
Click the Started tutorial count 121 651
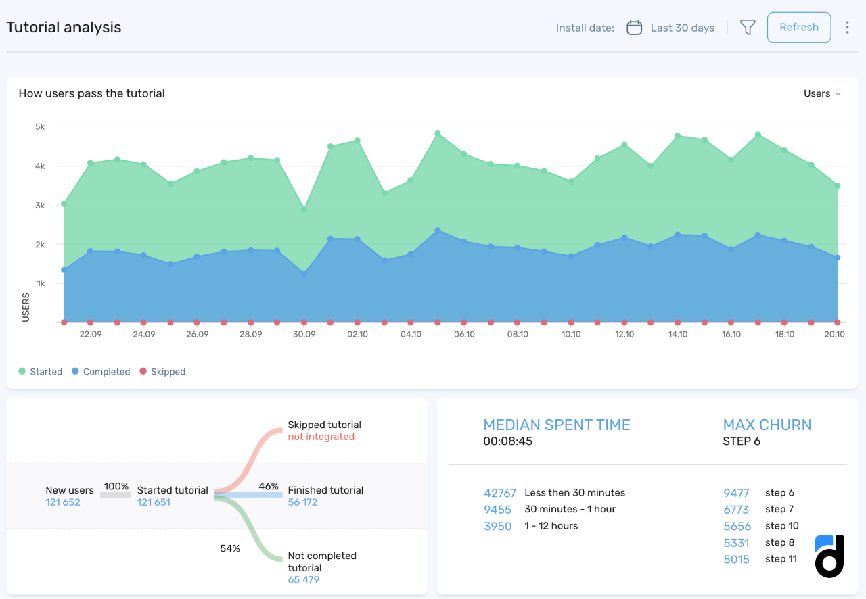(154, 502)
